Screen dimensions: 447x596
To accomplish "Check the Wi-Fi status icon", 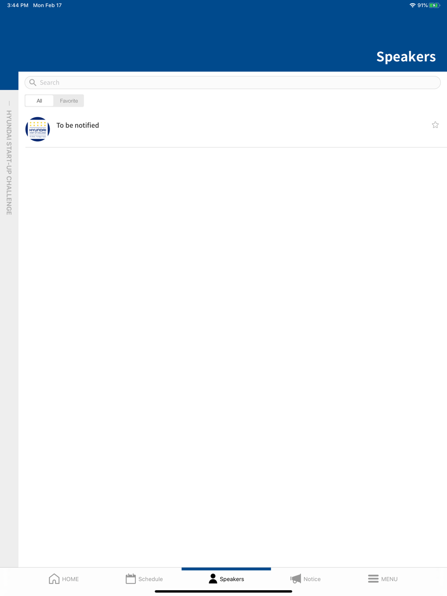I will (413, 5).
